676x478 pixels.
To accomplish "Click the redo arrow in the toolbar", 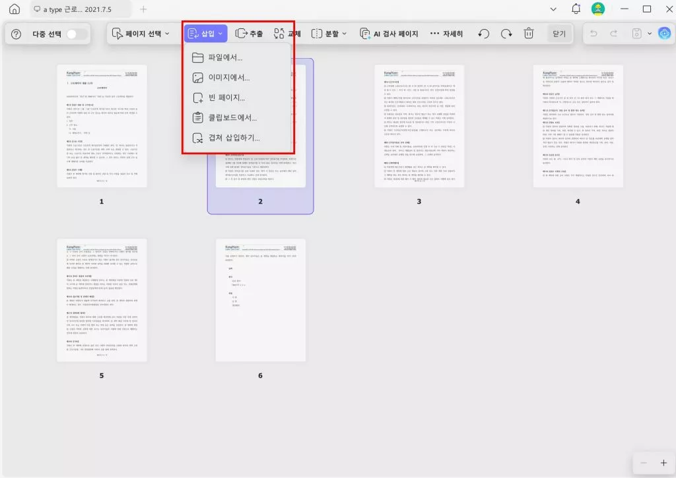I will pos(506,33).
